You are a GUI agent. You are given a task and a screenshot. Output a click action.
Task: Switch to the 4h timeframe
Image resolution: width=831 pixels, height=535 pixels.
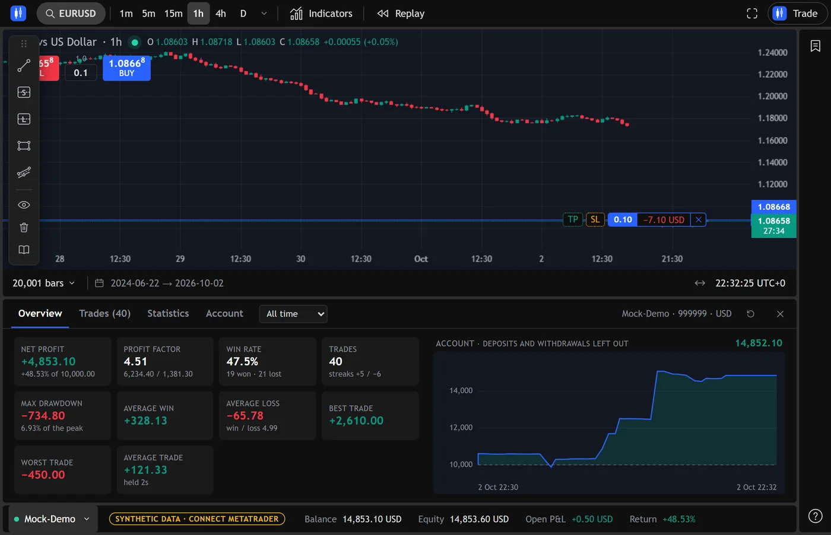click(x=221, y=13)
